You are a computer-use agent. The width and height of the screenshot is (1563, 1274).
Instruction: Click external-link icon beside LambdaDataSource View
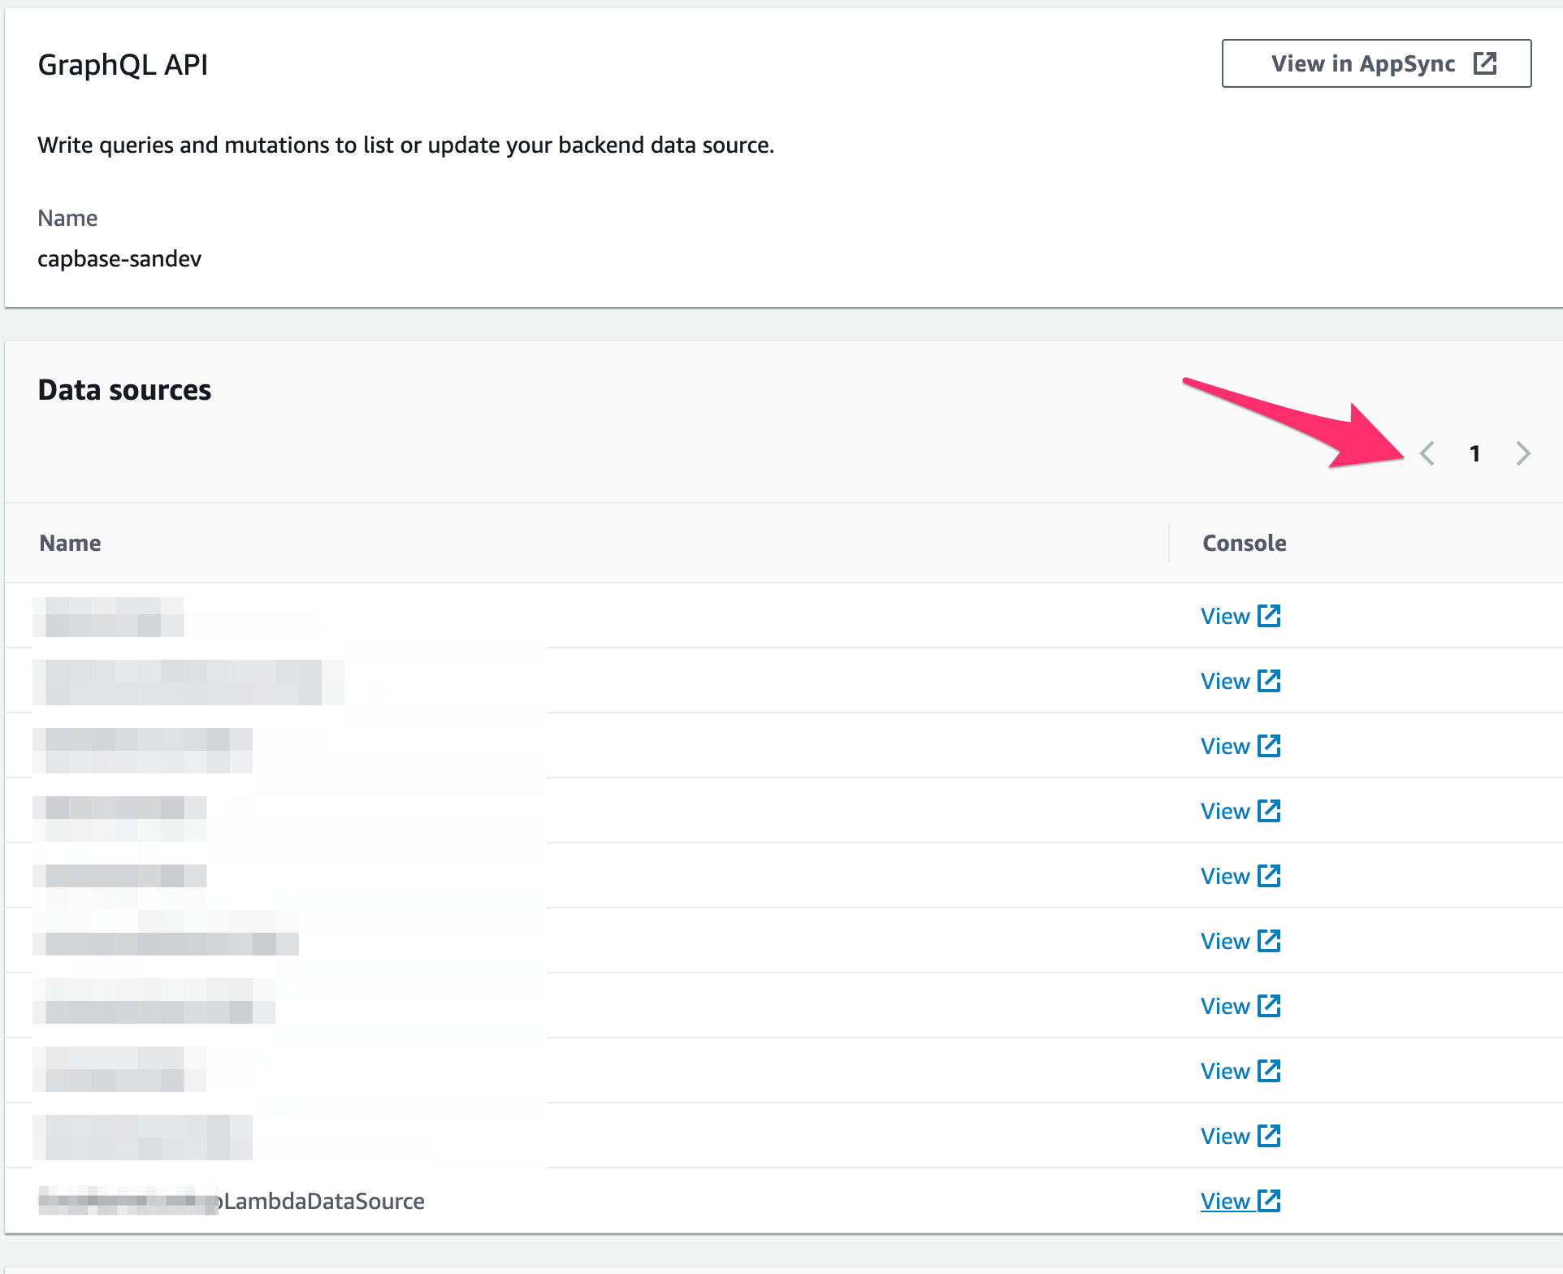(1269, 1201)
